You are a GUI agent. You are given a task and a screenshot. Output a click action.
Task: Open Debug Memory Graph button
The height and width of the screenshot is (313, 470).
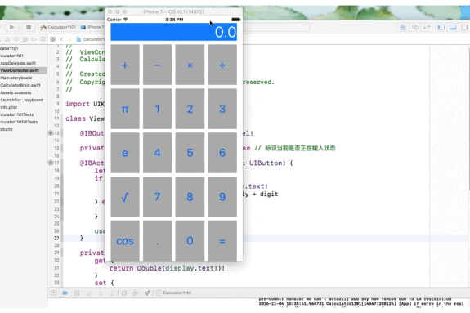[x=136, y=293]
